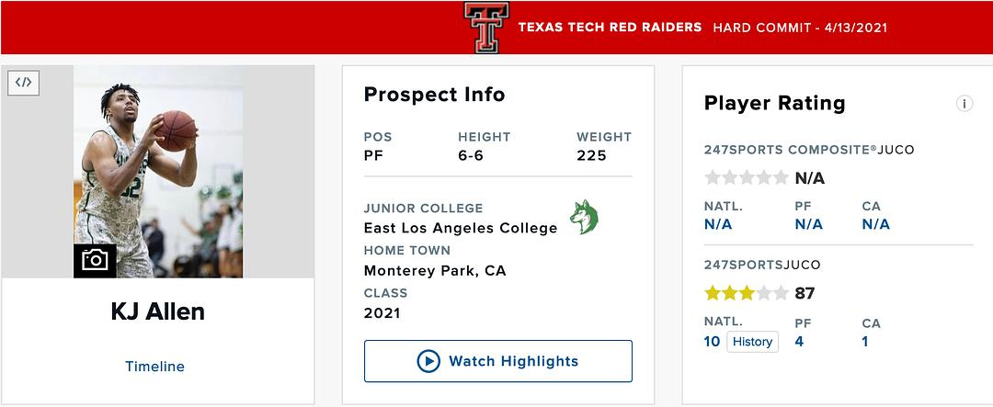The image size is (993, 407).
Task: Click the 247Sports JUCO star rating
Action: 746,294
